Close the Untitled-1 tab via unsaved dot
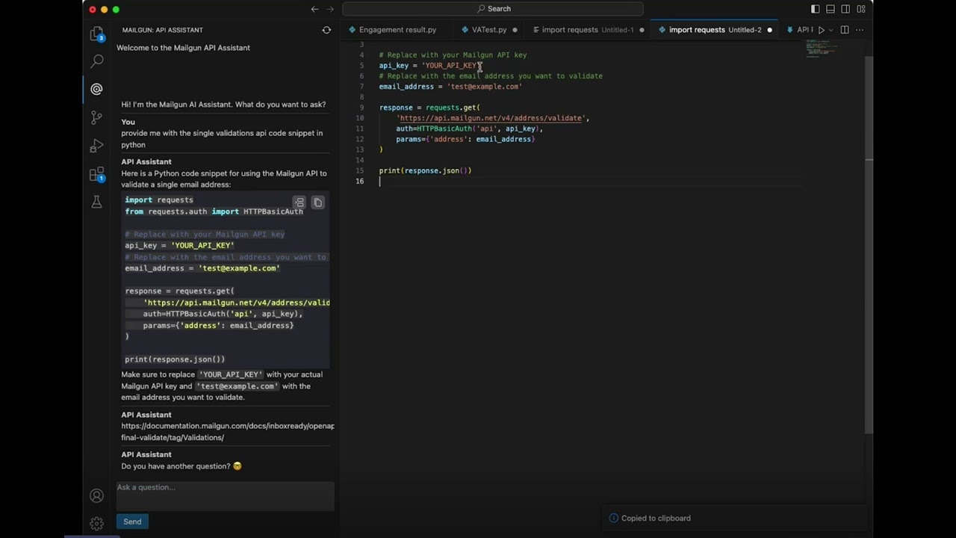 click(x=642, y=30)
